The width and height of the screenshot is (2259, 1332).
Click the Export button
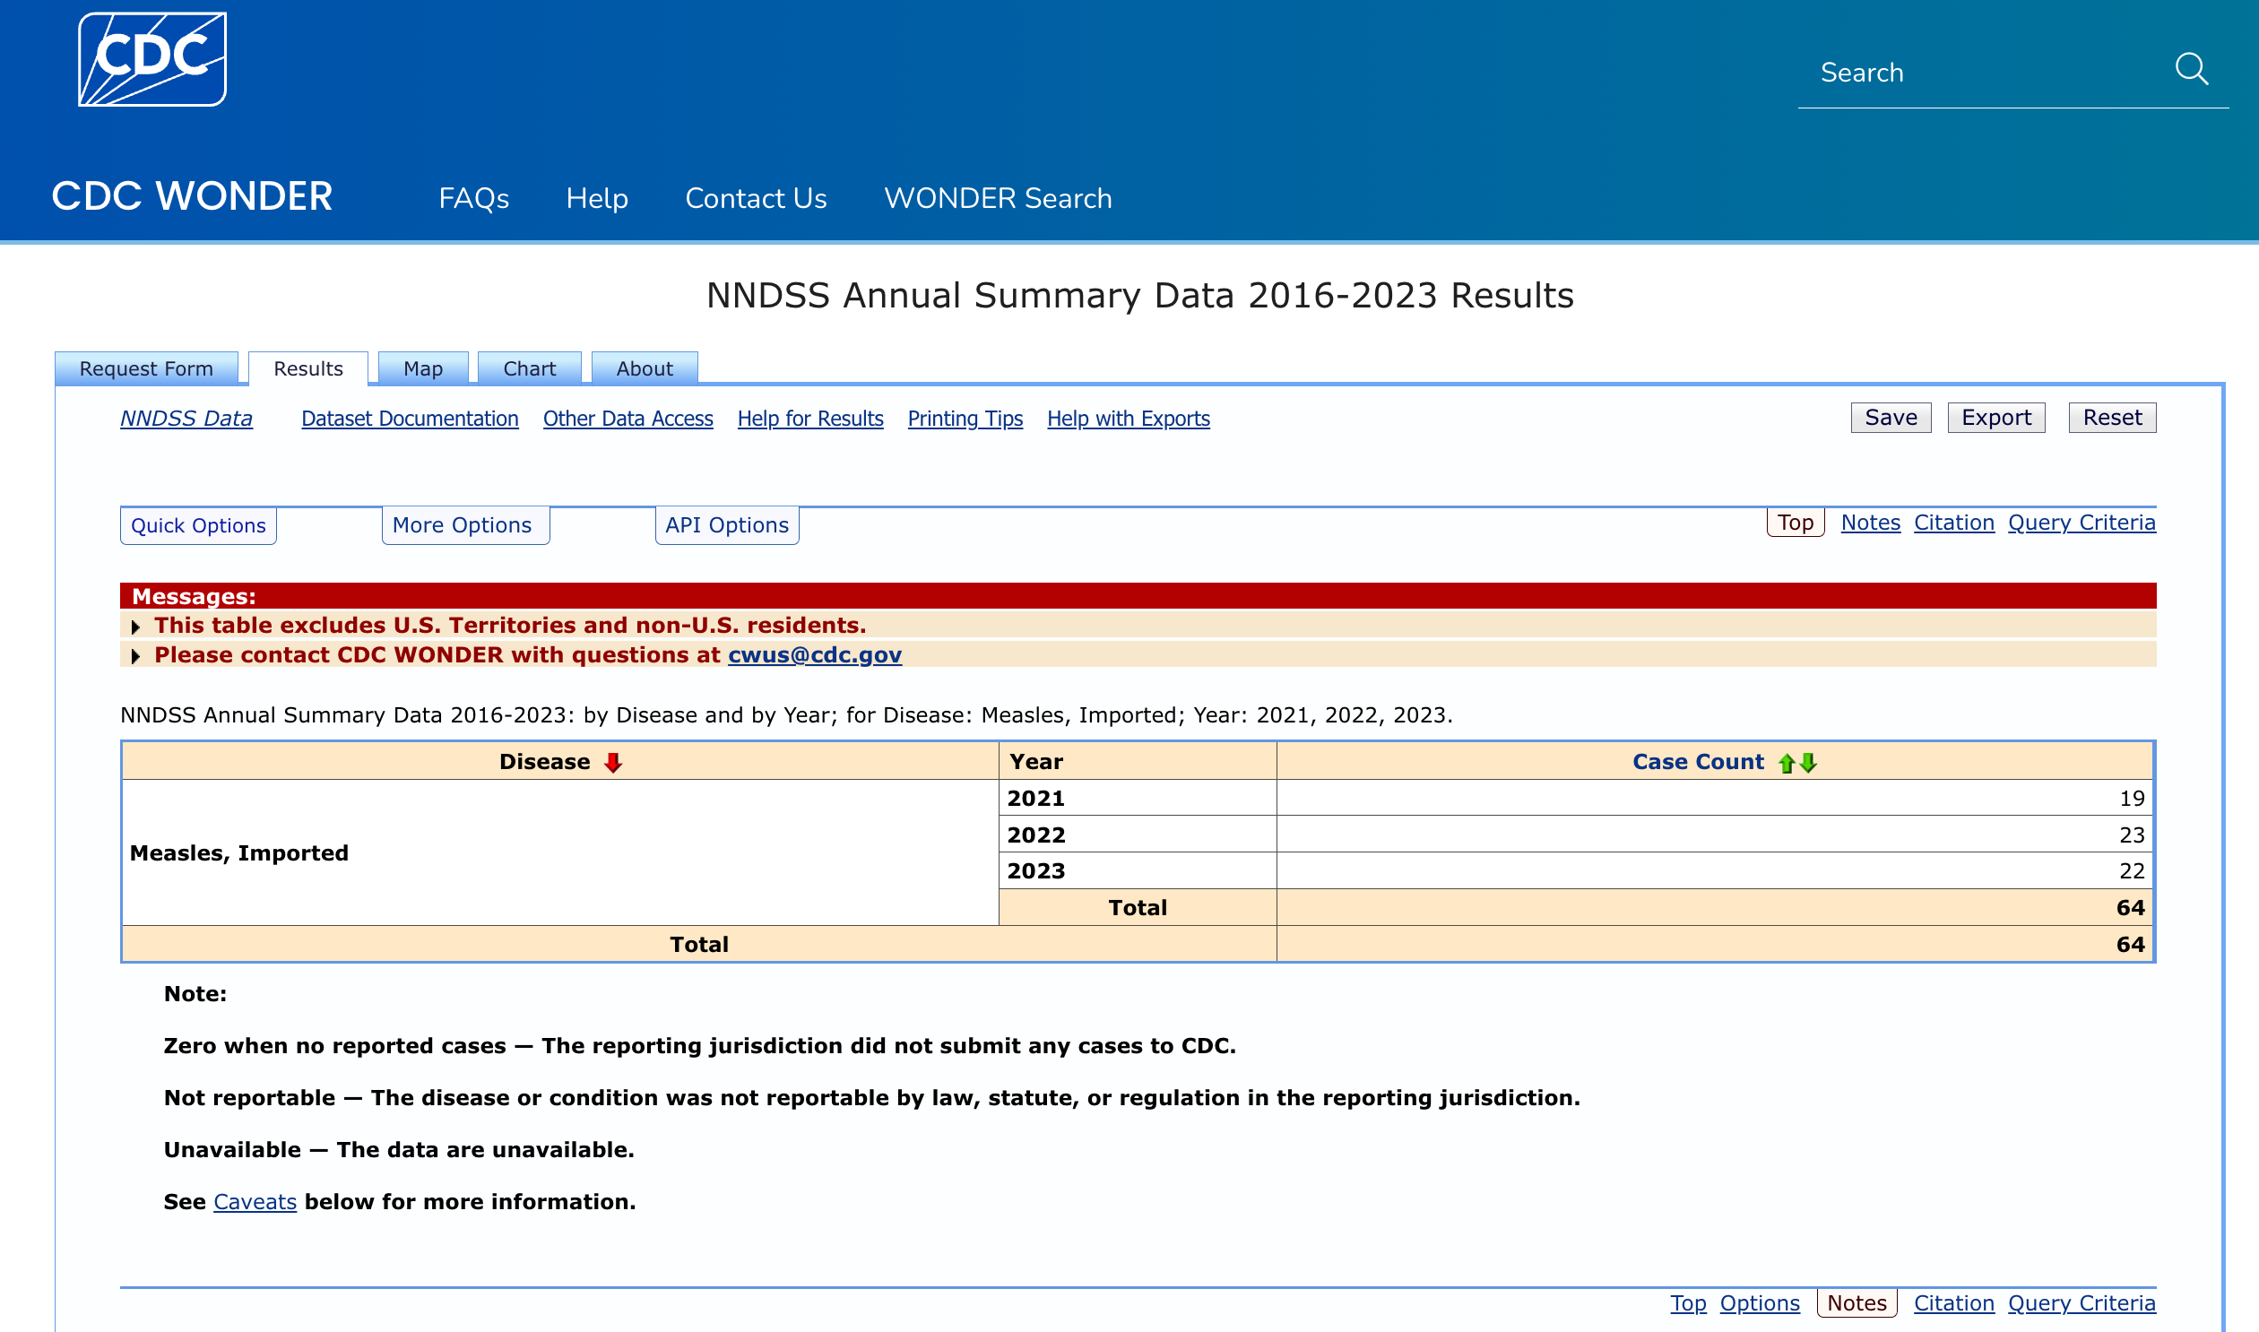point(1996,418)
